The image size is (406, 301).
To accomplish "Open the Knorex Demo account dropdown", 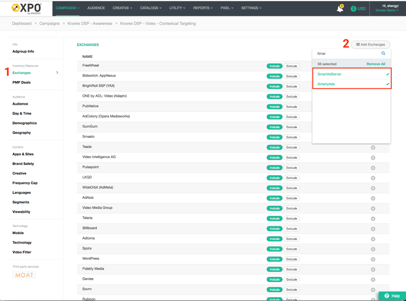I will [387, 11].
